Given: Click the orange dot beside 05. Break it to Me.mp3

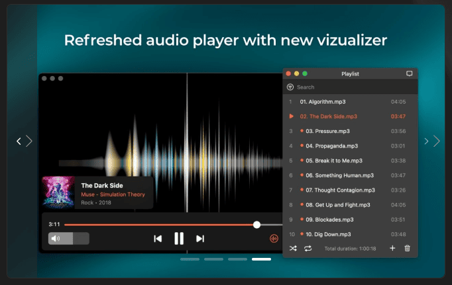Looking at the screenshot, I should click(x=302, y=160).
